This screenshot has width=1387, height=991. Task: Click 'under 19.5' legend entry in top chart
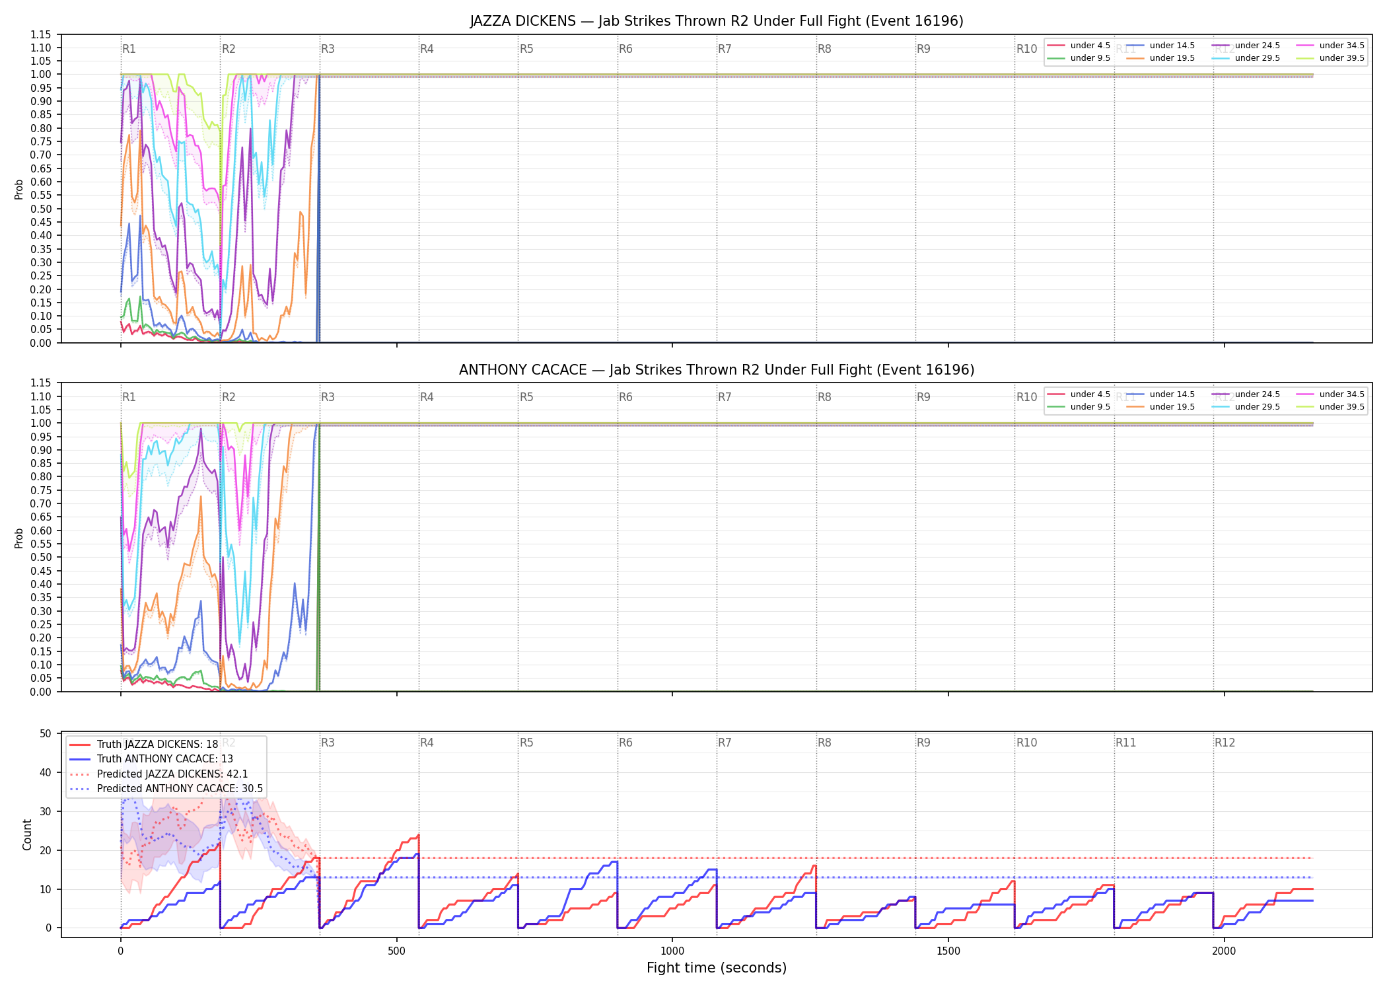coord(1160,58)
